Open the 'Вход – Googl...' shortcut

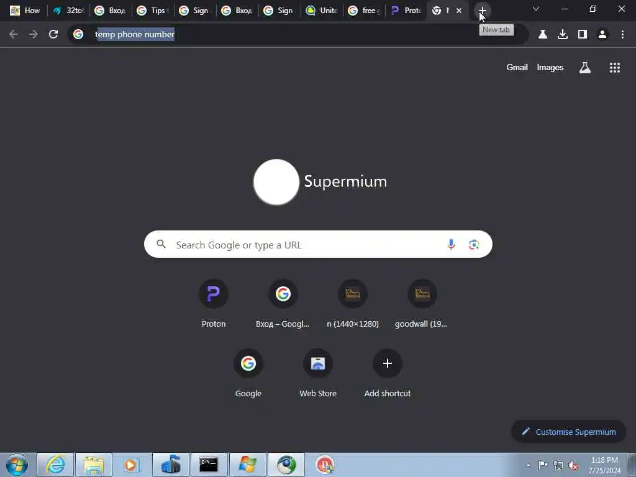[283, 303]
